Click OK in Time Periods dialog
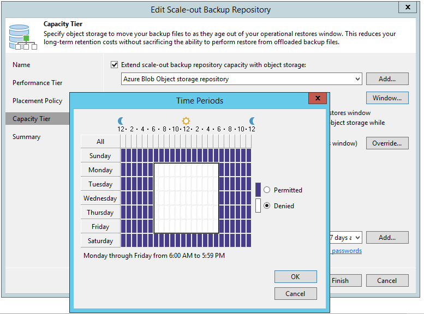 click(295, 277)
